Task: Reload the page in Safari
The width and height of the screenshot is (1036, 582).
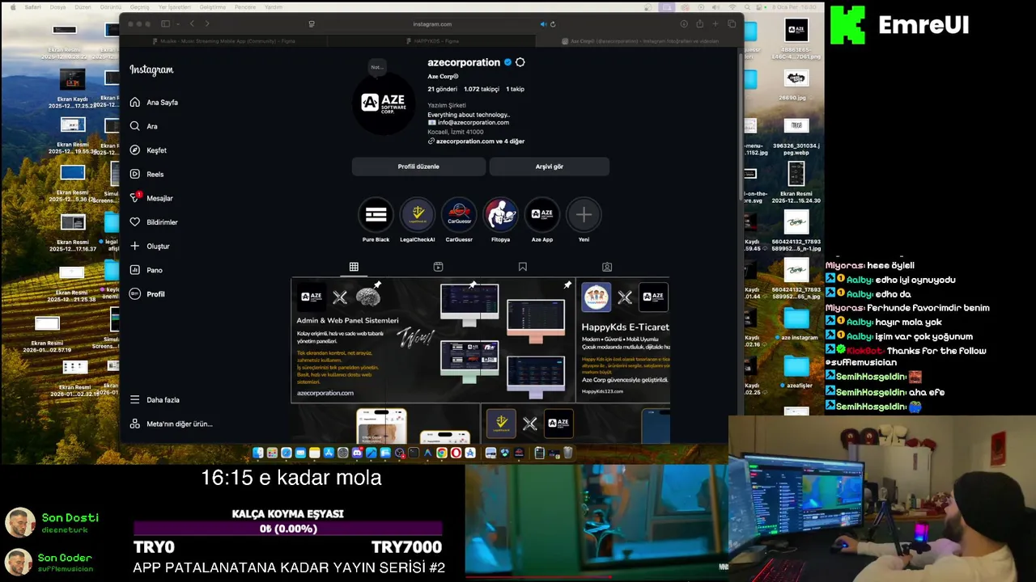Action: [553, 24]
